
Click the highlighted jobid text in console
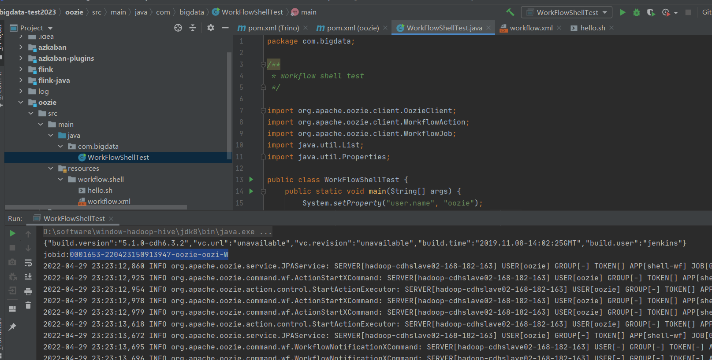tap(149, 254)
